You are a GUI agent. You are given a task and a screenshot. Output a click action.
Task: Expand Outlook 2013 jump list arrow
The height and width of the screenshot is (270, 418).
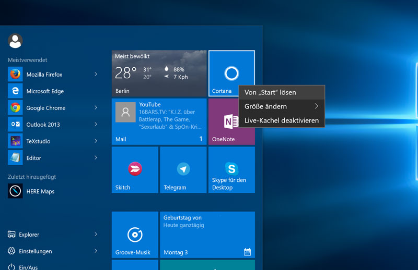coord(96,124)
